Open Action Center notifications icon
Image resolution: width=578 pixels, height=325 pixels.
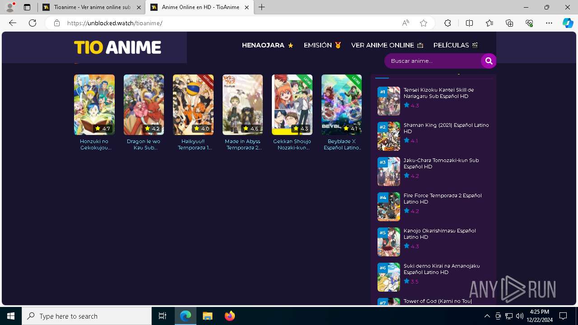(563, 316)
